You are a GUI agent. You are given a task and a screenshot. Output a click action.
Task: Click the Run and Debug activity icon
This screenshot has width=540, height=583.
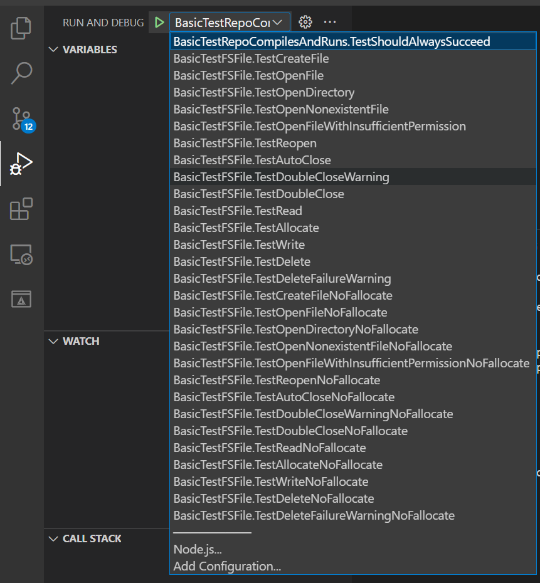[21, 164]
